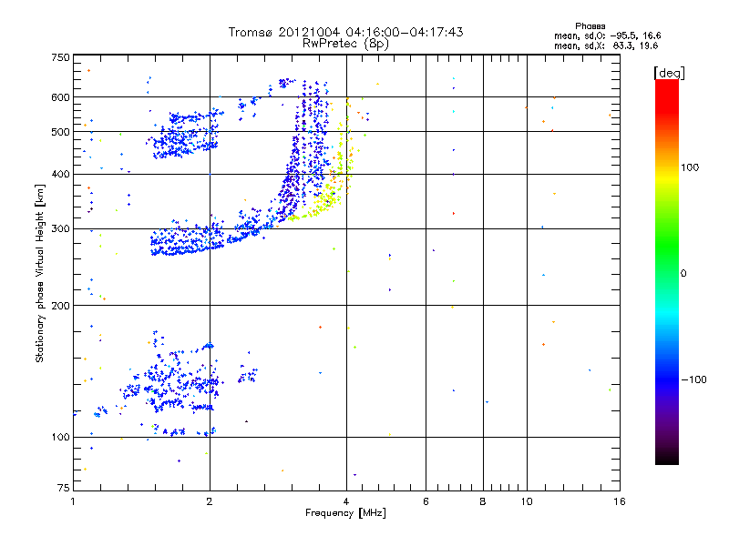Select the "RwPretec (8p)" subtitle text
This screenshot has width=729, height=546.
[345, 44]
